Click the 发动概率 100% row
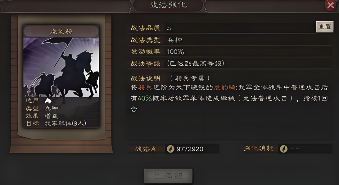 230,51
